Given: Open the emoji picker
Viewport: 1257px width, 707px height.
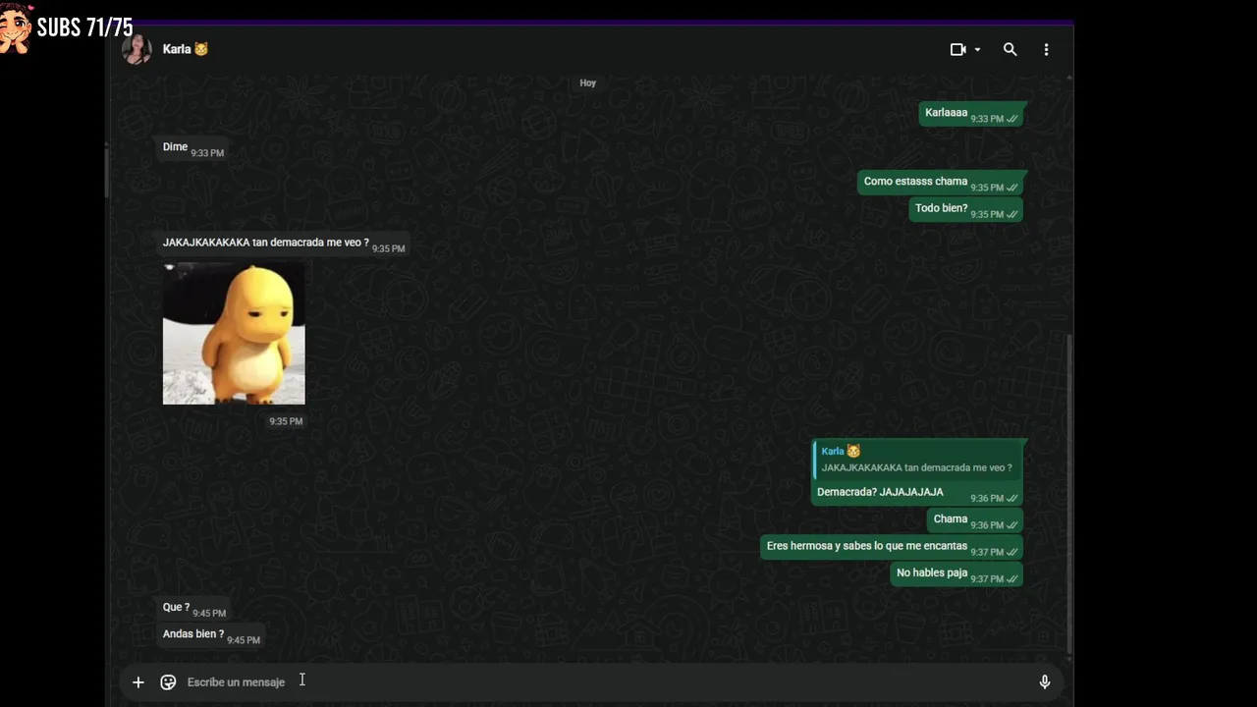Looking at the screenshot, I should coord(168,682).
